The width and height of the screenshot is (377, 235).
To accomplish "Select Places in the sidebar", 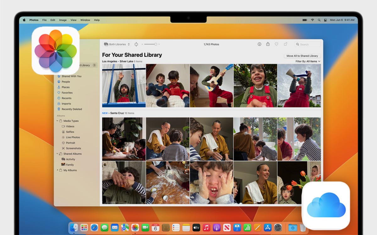I will tap(65, 87).
